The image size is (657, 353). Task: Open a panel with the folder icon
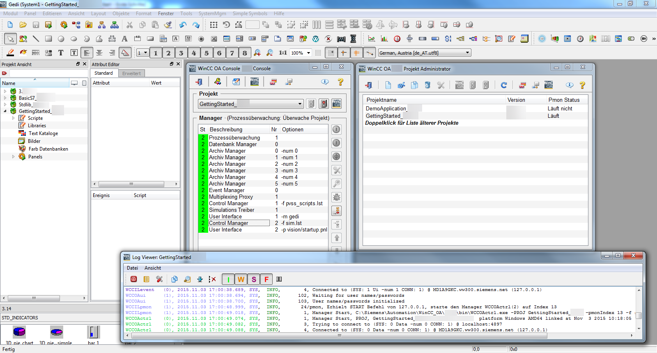coord(23,25)
